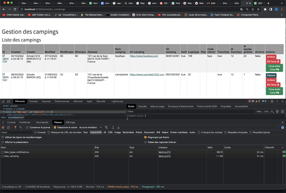Select the Fetch/XHR request type filter
Screen dimensions: 286x193
(x=96, y=132)
